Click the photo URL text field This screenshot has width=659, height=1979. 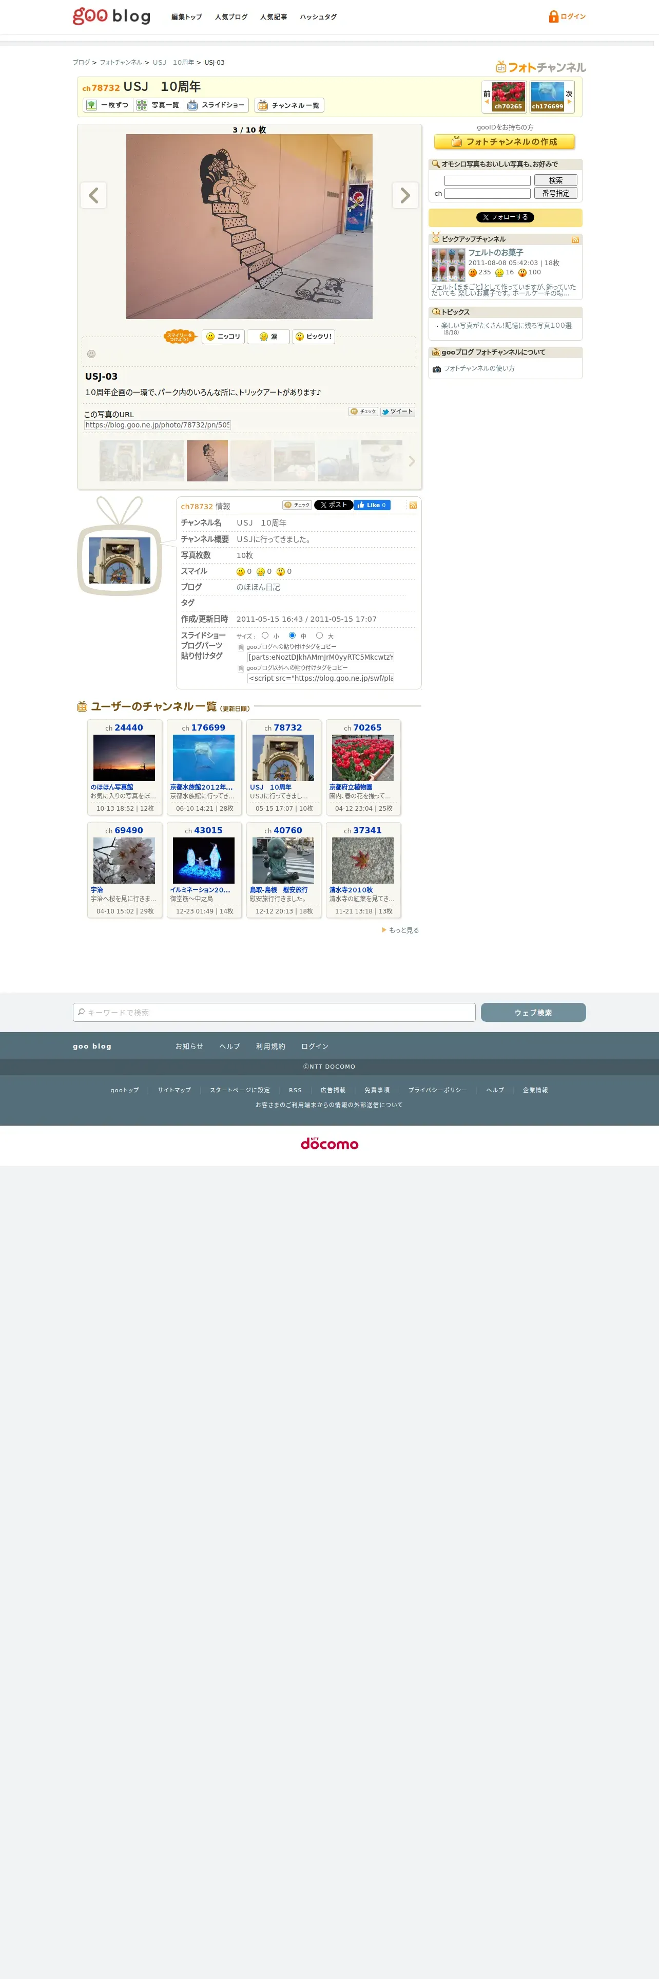click(157, 425)
